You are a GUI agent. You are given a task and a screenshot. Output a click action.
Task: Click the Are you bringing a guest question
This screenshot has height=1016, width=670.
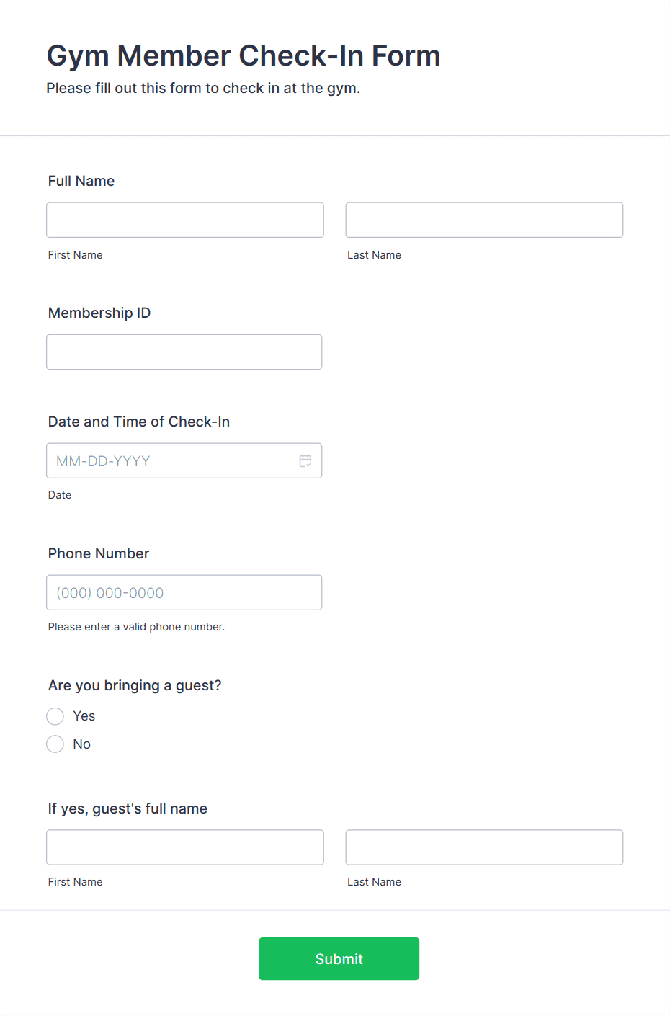(x=135, y=685)
